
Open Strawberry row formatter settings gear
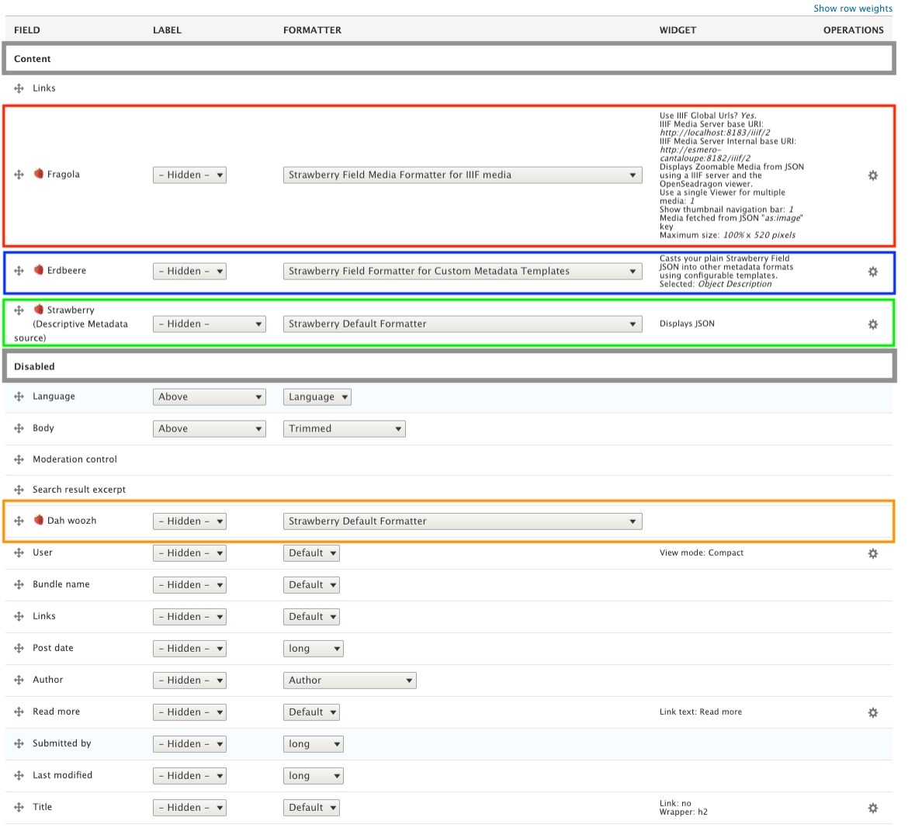coord(872,324)
